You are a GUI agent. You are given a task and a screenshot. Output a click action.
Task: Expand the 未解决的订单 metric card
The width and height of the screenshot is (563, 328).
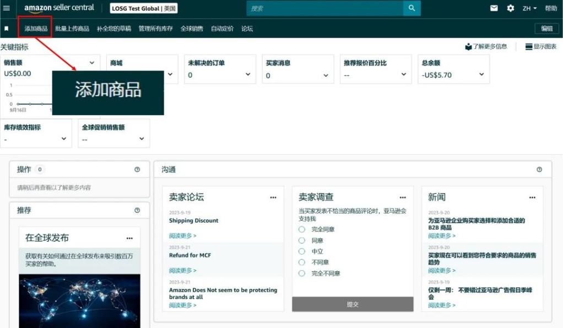248,75
